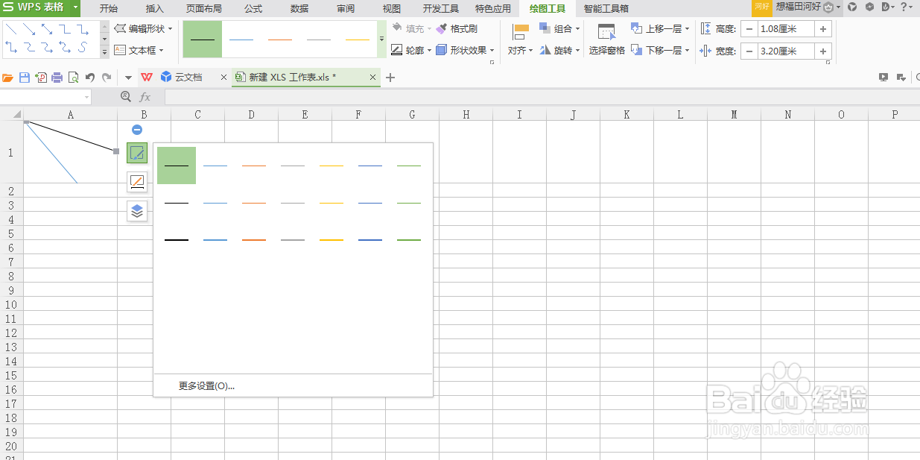Viewport: 920px width, 460px height.
Task: Open the Outline (轮廓) dropdown
Action: pyautogui.click(x=411, y=51)
